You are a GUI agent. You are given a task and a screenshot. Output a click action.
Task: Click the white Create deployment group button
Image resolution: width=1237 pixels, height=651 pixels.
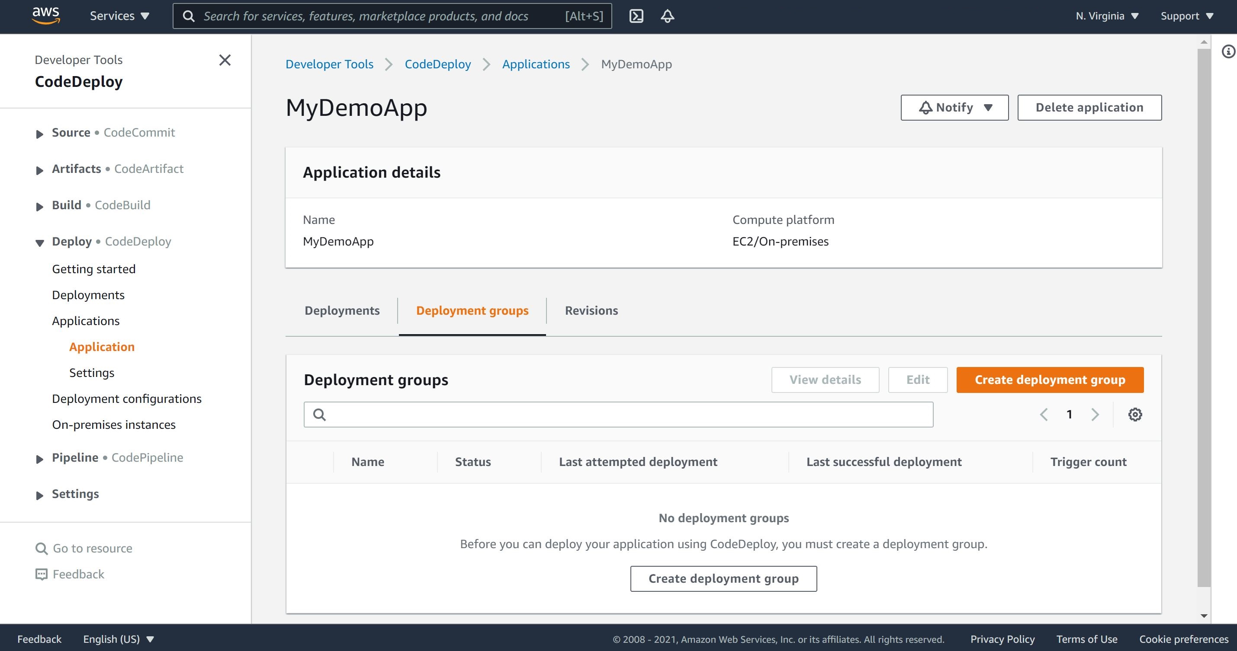point(723,578)
